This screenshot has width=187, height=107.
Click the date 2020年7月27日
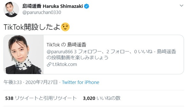(x=41, y=82)
